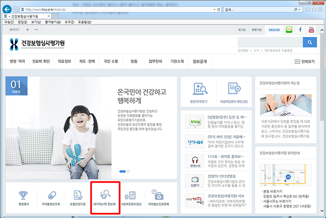Open the YouTube icon in header
Image resolution: width=326 pixels, height=218 pixels.
tap(311, 30)
